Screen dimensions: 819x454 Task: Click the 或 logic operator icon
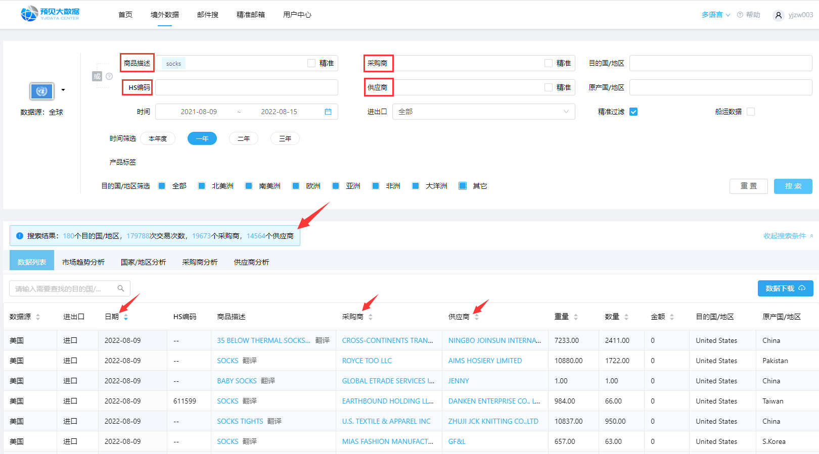pos(97,76)
